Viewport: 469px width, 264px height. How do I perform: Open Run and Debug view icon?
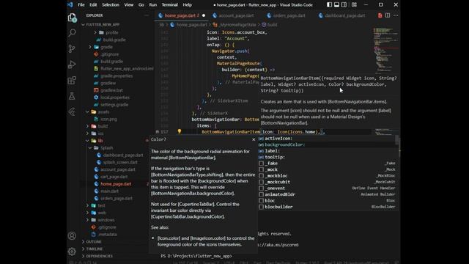pos(72,65)
